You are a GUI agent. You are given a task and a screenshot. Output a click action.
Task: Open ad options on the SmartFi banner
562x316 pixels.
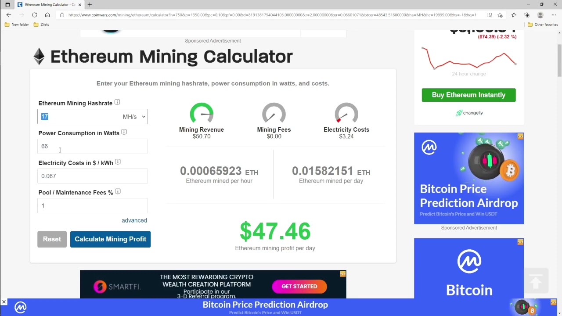coord(342,274)
